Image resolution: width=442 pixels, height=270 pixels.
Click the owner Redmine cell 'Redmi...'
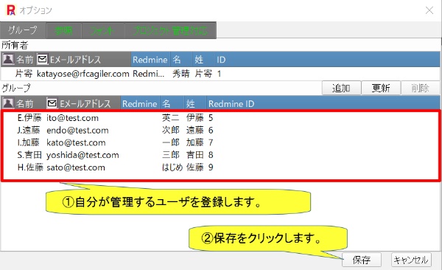pyautogui.click(x=148, y=74)
